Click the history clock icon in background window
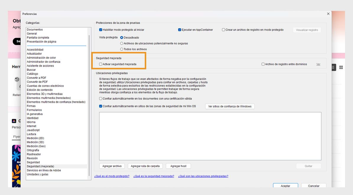 coord(17,79)
